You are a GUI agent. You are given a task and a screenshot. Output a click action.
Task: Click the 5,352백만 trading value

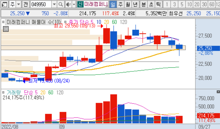(x=156, y=13)
